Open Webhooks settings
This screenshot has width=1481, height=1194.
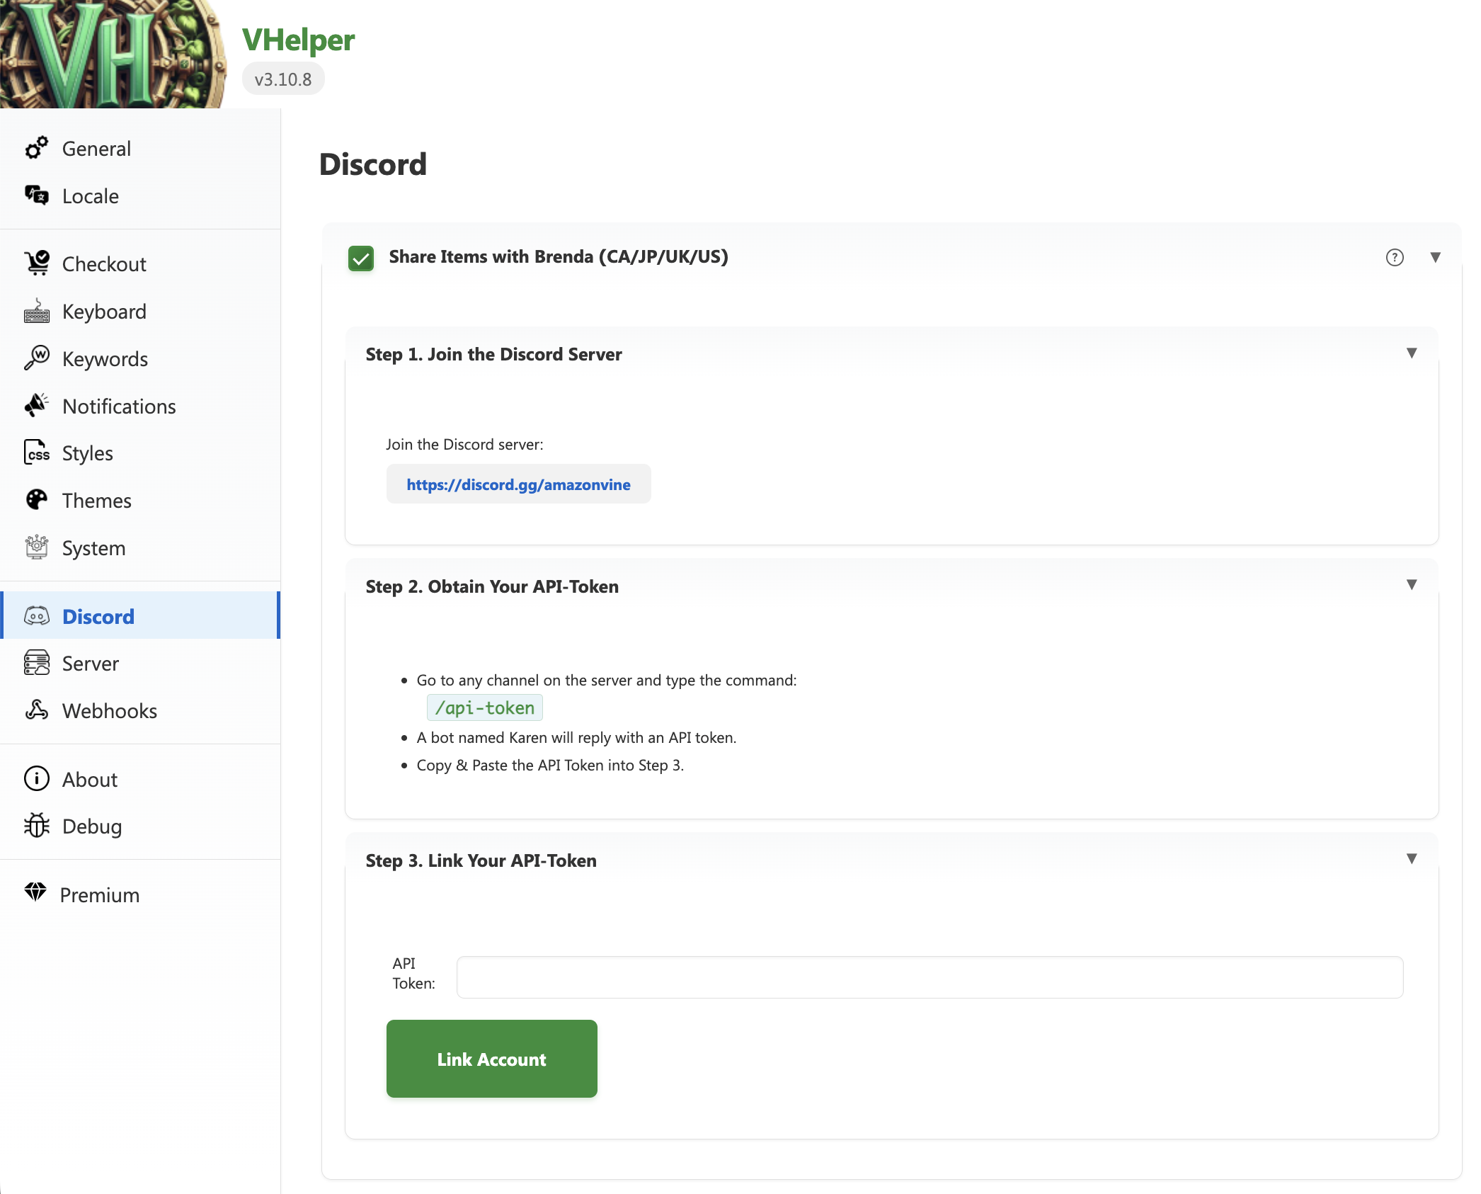(x=109, y=710)
